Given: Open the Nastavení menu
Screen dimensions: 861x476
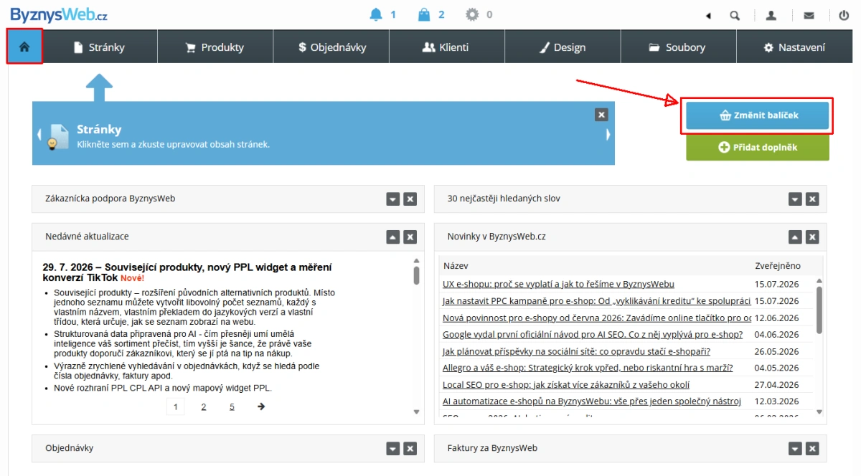Looking at the screenshot, I should tap(795, 47).
